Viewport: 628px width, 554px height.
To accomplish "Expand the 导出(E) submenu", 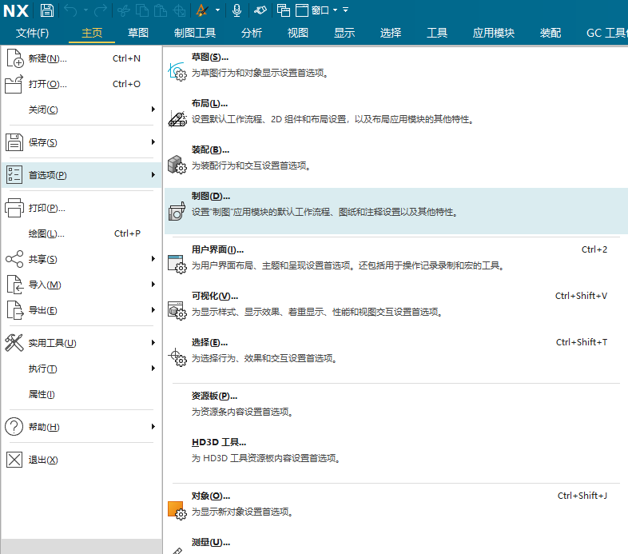I will click(81, 310).
